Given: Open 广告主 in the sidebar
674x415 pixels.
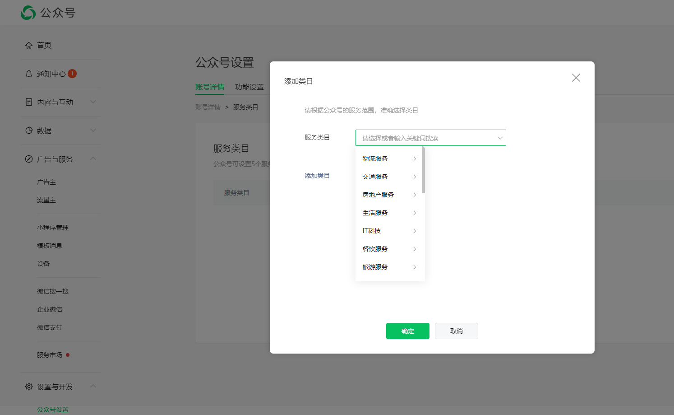Looking at the screenshot, I should tap(46, 182).
